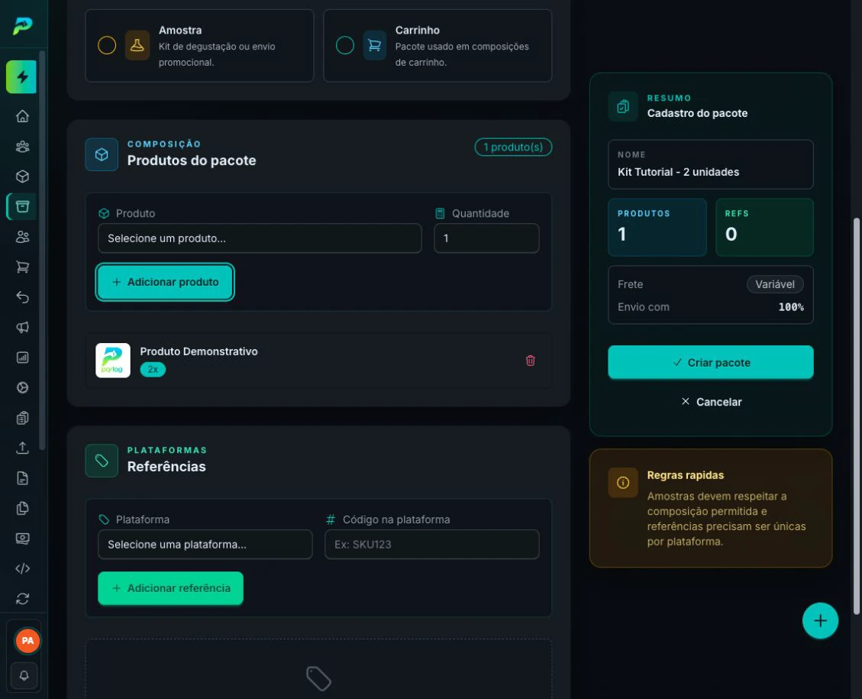This screenshot has height=699, width=862.
Task: Click the green P logo in sidebar
Action: pos(23,25)
